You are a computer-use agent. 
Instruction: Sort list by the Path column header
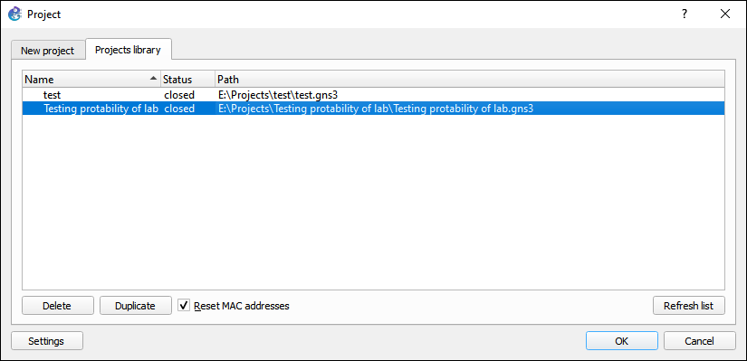coord(470,79)
